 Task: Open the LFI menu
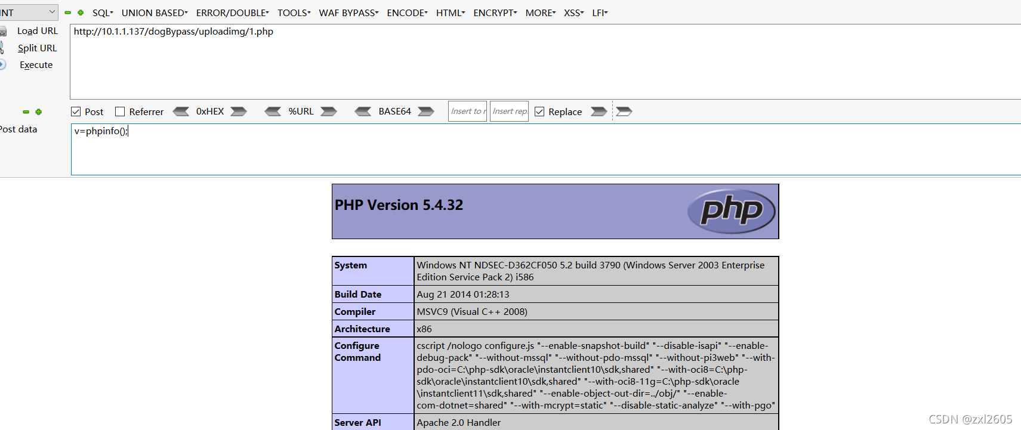600,13
